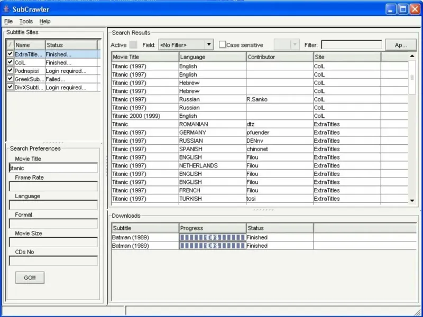Select the Titanic 2000 (1999) result row

(x=260, y=116)
